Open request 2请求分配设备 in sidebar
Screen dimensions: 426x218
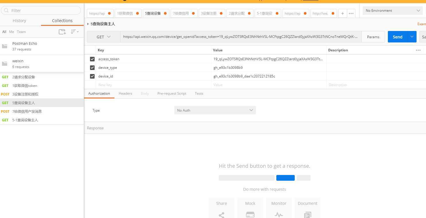[x=42, y=77]
